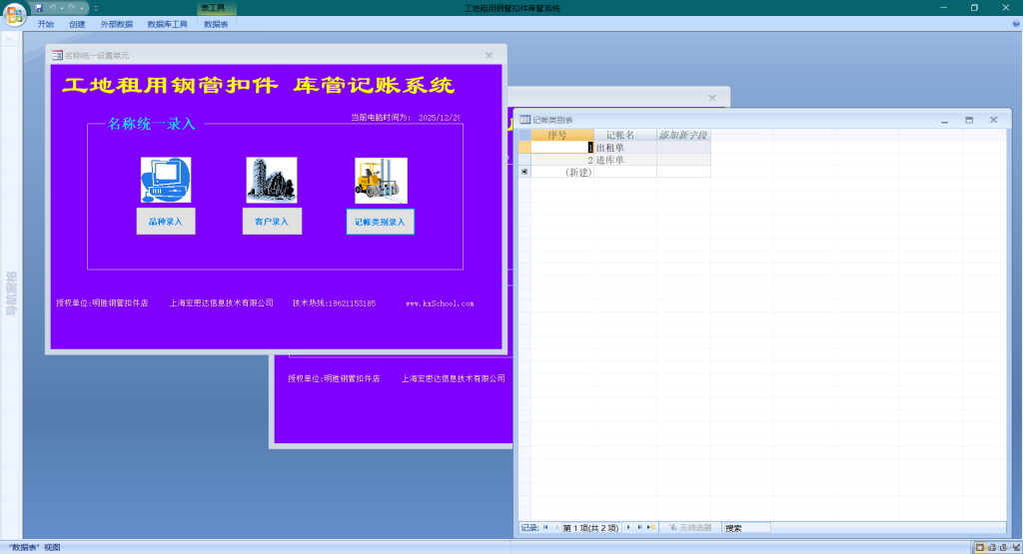
Task: Jump to the first record in navigator
Action: pos(545,527)
